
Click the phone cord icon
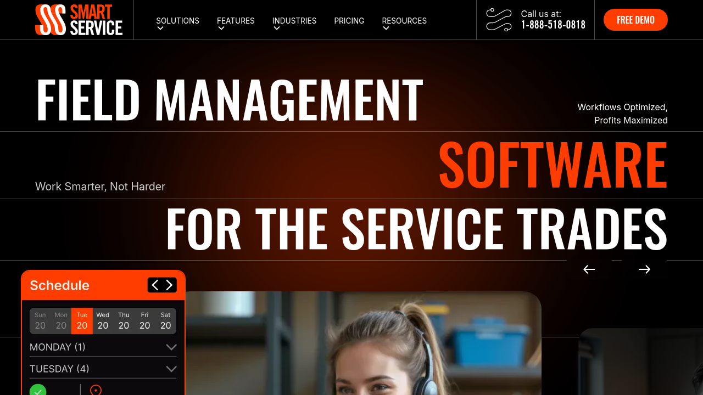[x=499, y=20]
